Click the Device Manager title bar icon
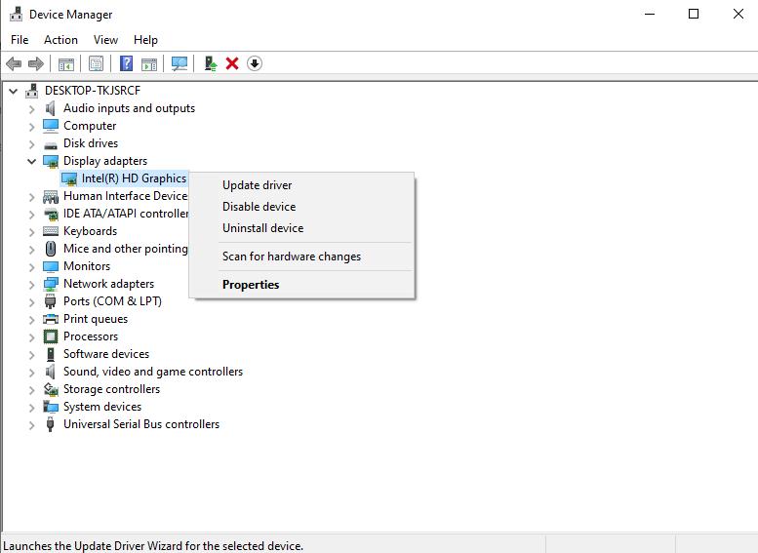The height and width of the screenshot is (553, 758). pyautogui.click(x=17, y=14)
